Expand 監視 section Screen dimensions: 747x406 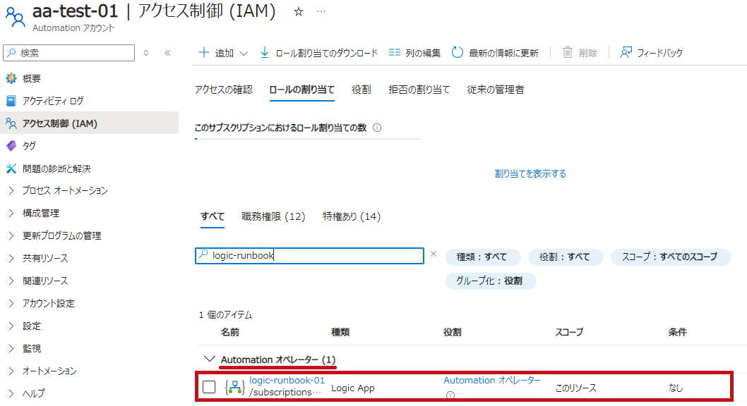[11, 348]
